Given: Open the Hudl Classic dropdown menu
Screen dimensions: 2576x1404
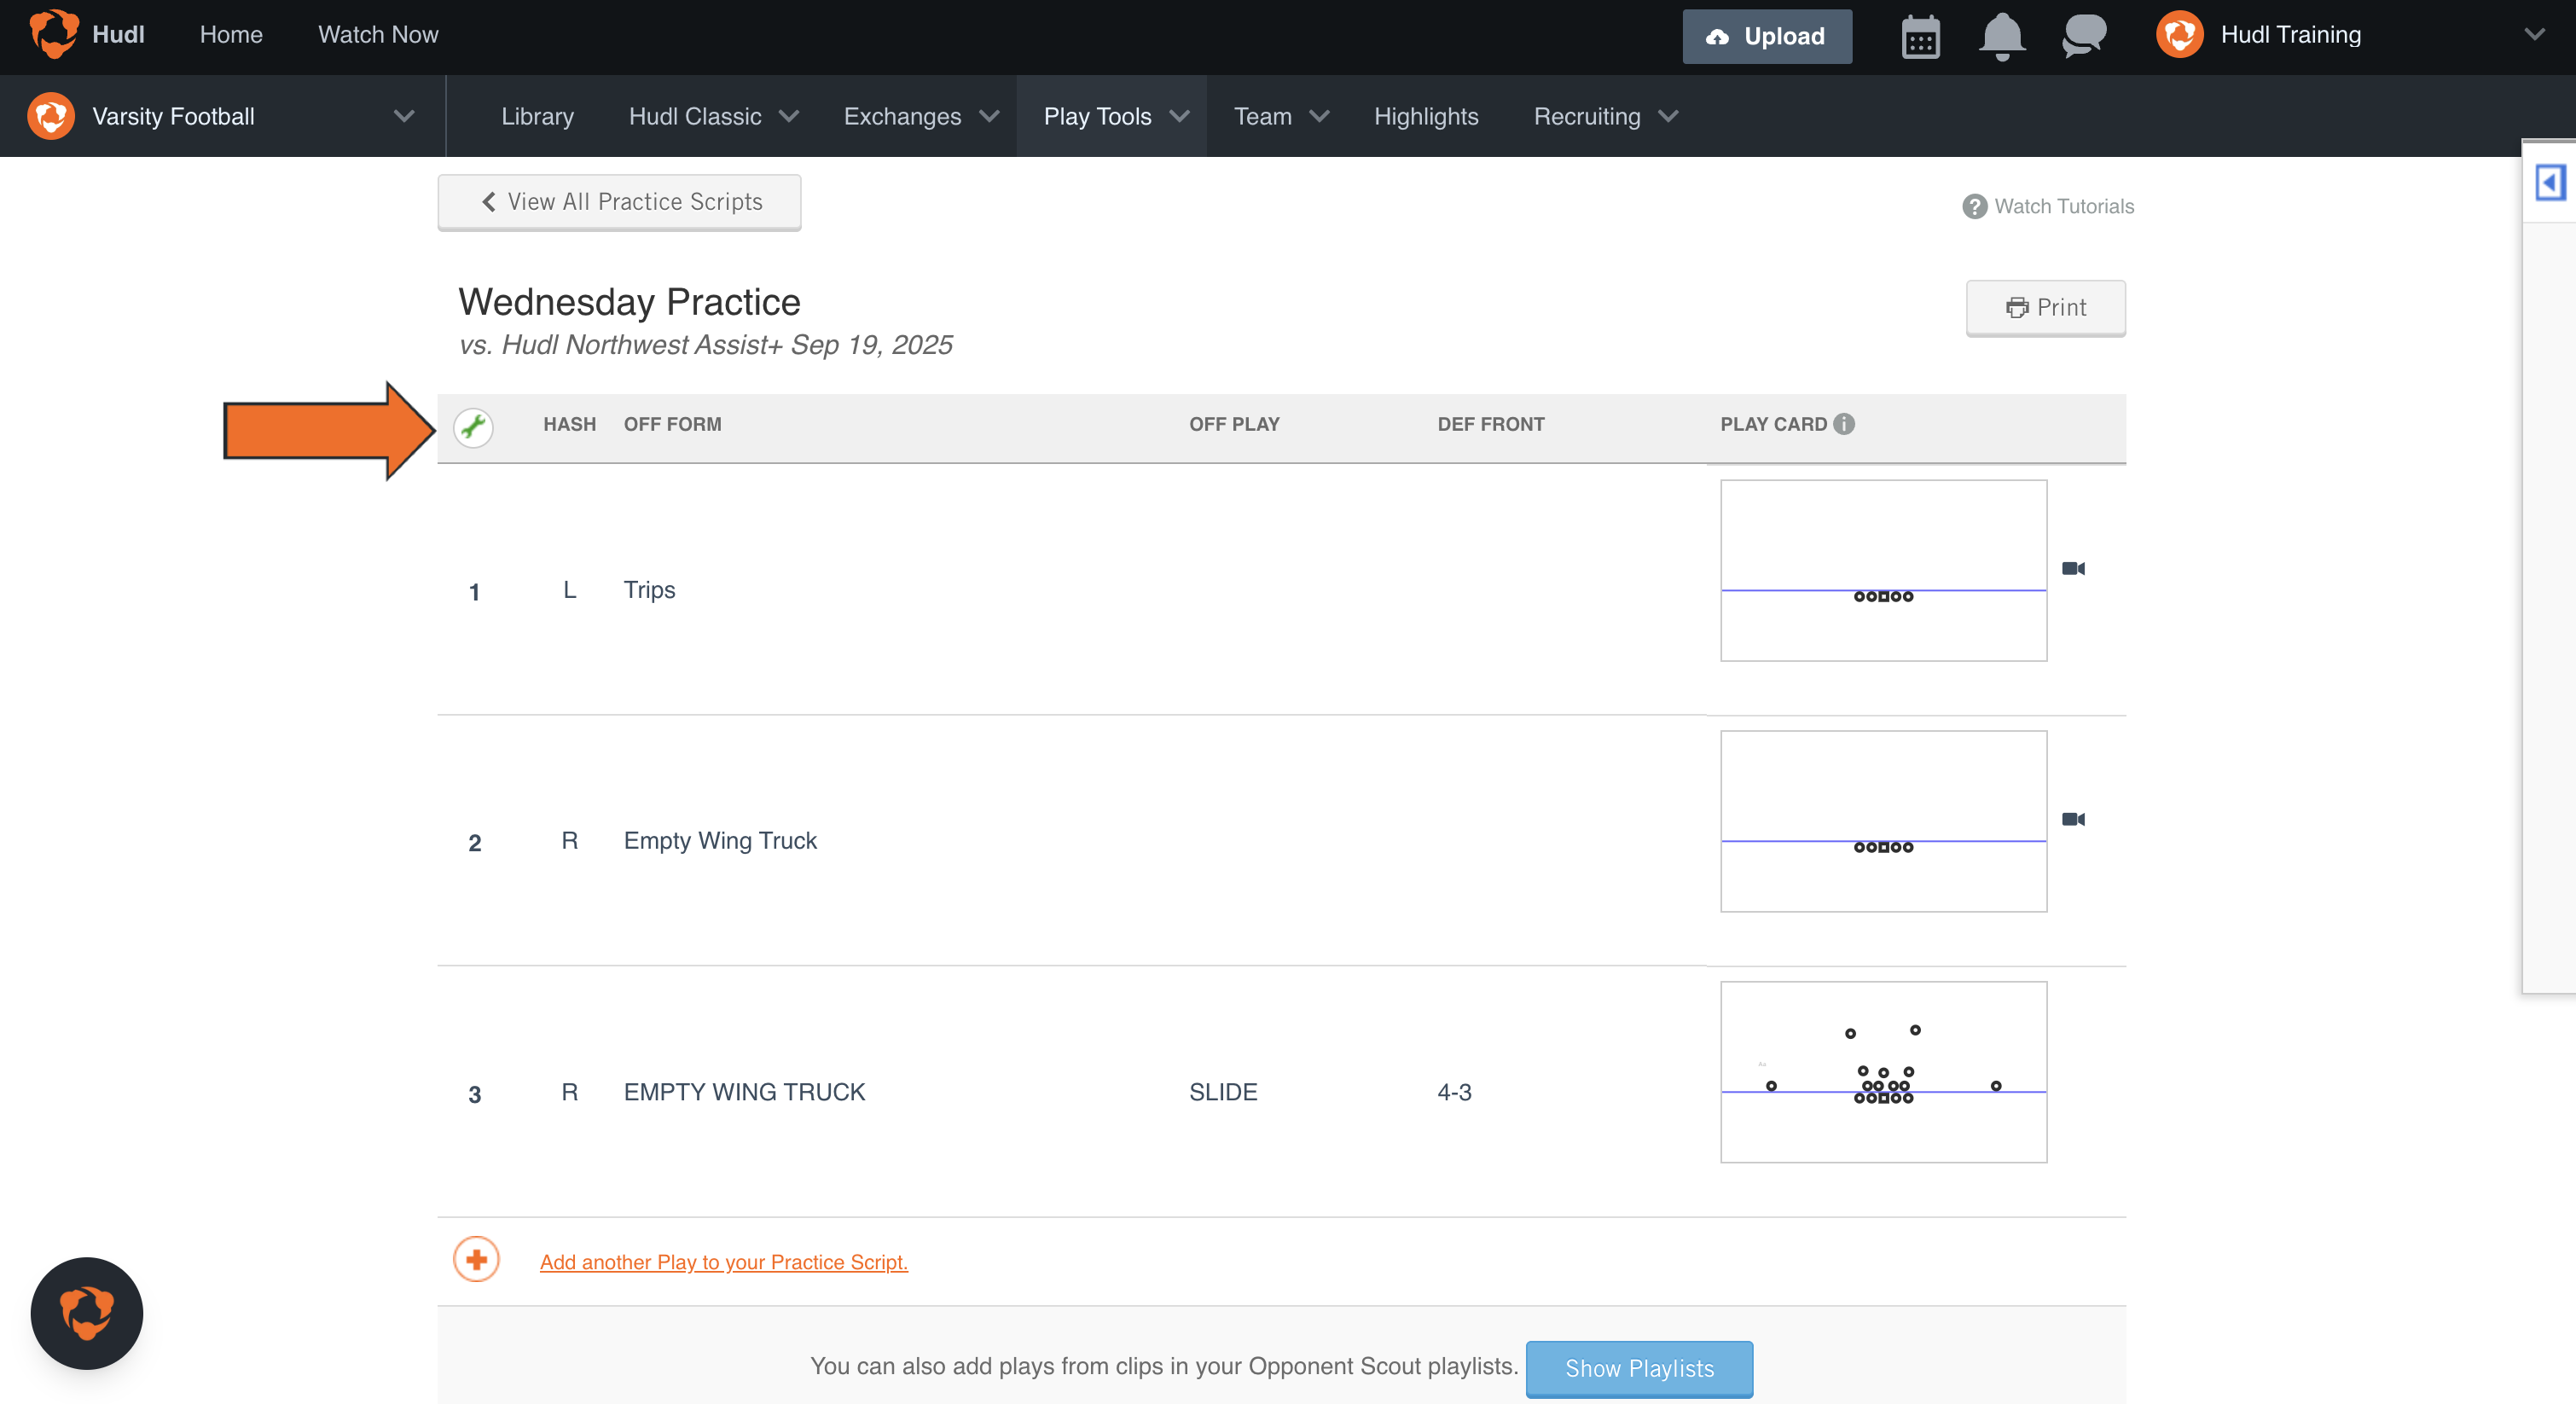Looking at the screenshot, I should (713, 117).
